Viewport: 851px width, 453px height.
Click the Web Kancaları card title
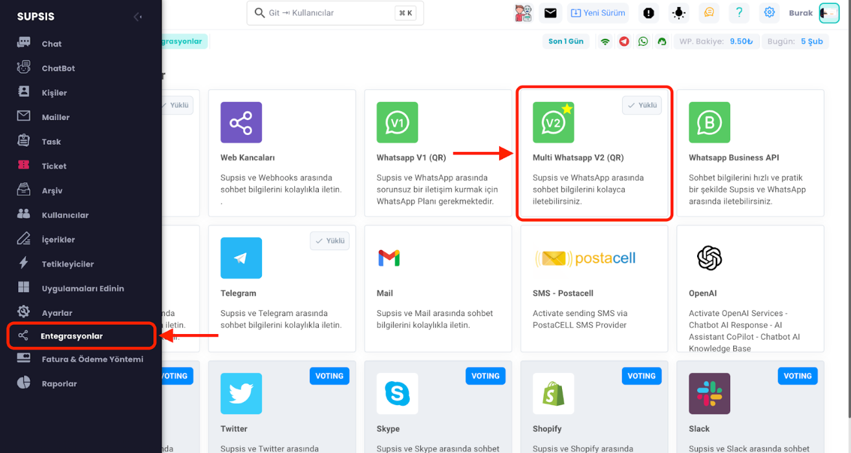pos(248,158)
